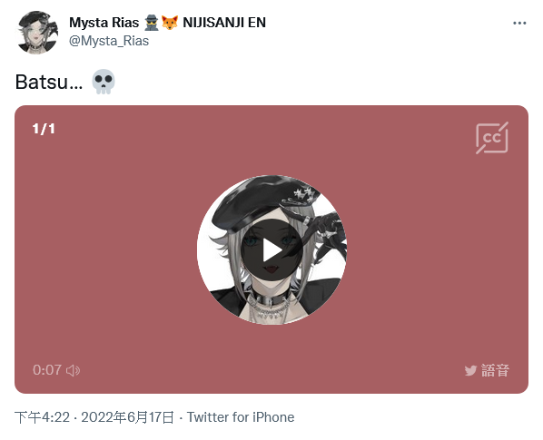
Task: Open the Mysta Rias display name link
Action: (x=104, y=23)
